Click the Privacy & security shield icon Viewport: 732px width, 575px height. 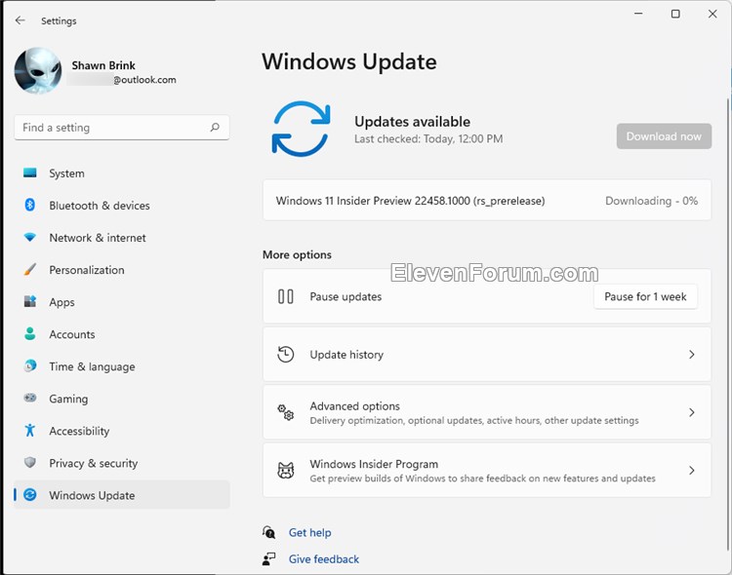pos(30,463)
